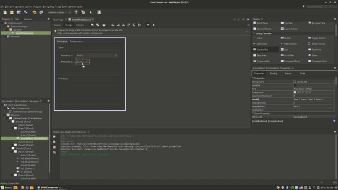Collapse Other Components in Navigator

pyautogui.click(x=5, y=108)
